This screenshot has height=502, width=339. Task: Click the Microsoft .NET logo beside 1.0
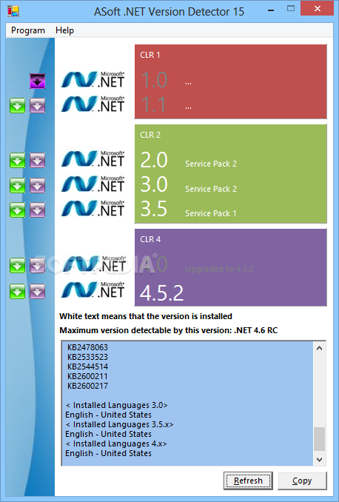(93, 79)
